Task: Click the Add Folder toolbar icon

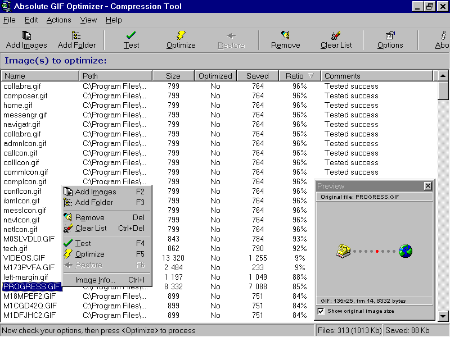Action: point(77,39)
